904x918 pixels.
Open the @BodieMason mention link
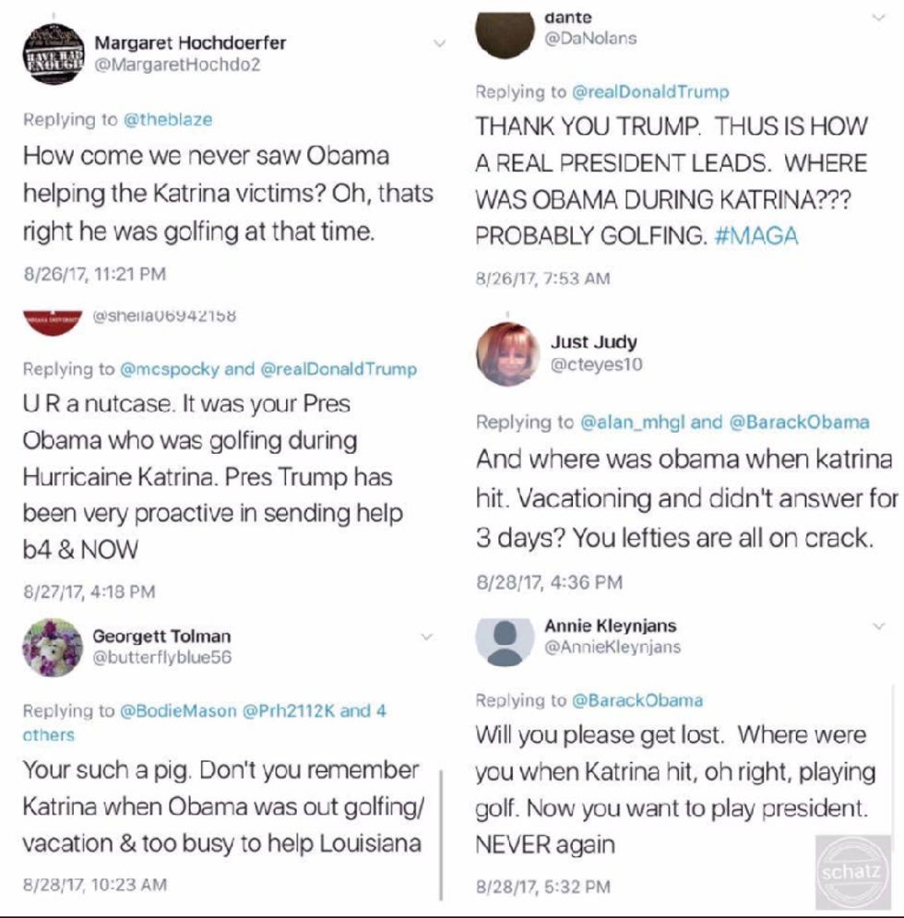click(x=178, y=710)
